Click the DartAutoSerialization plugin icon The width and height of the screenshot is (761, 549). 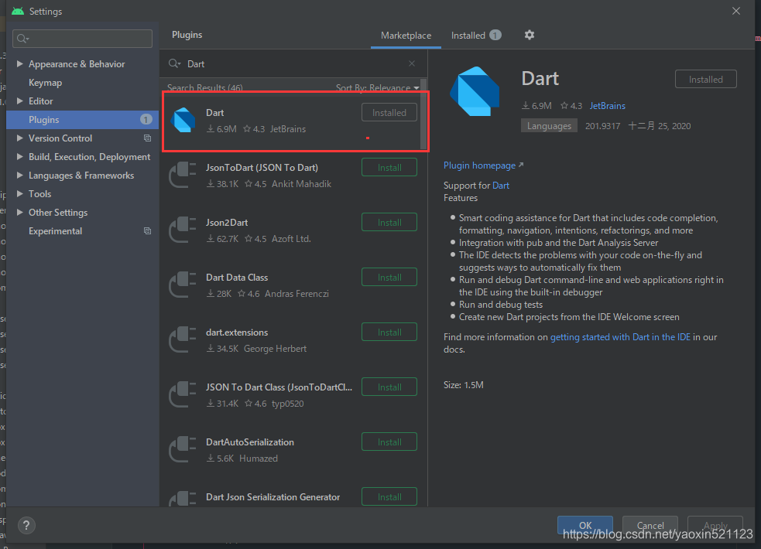coord(183,449)
